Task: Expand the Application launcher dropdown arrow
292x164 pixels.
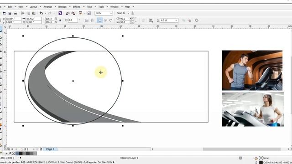Action: [x=85, y=13]
